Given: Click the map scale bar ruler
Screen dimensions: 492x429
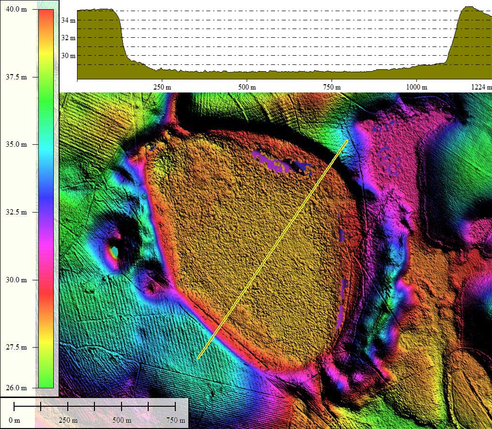Looking at the screenshot, I should (x=95, y=407).
